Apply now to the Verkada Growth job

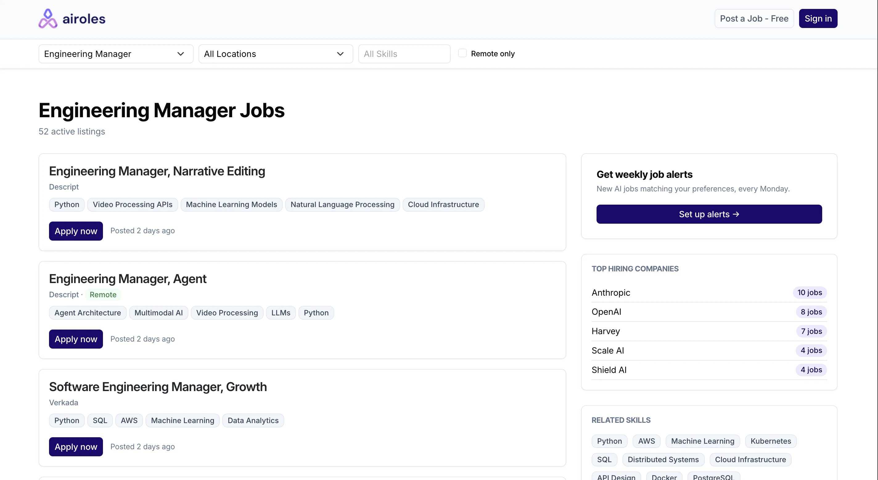(x=76, y=447)
